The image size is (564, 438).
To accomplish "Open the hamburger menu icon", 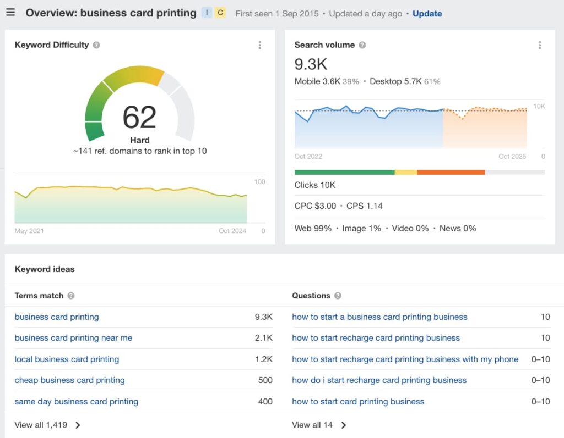I will pos(10,13).
